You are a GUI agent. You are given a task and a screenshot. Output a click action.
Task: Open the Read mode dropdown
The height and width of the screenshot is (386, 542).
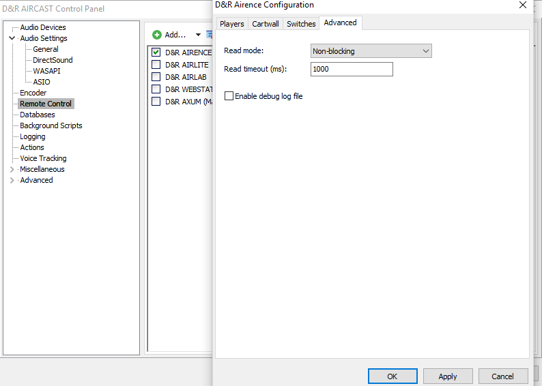click(371, 51)
